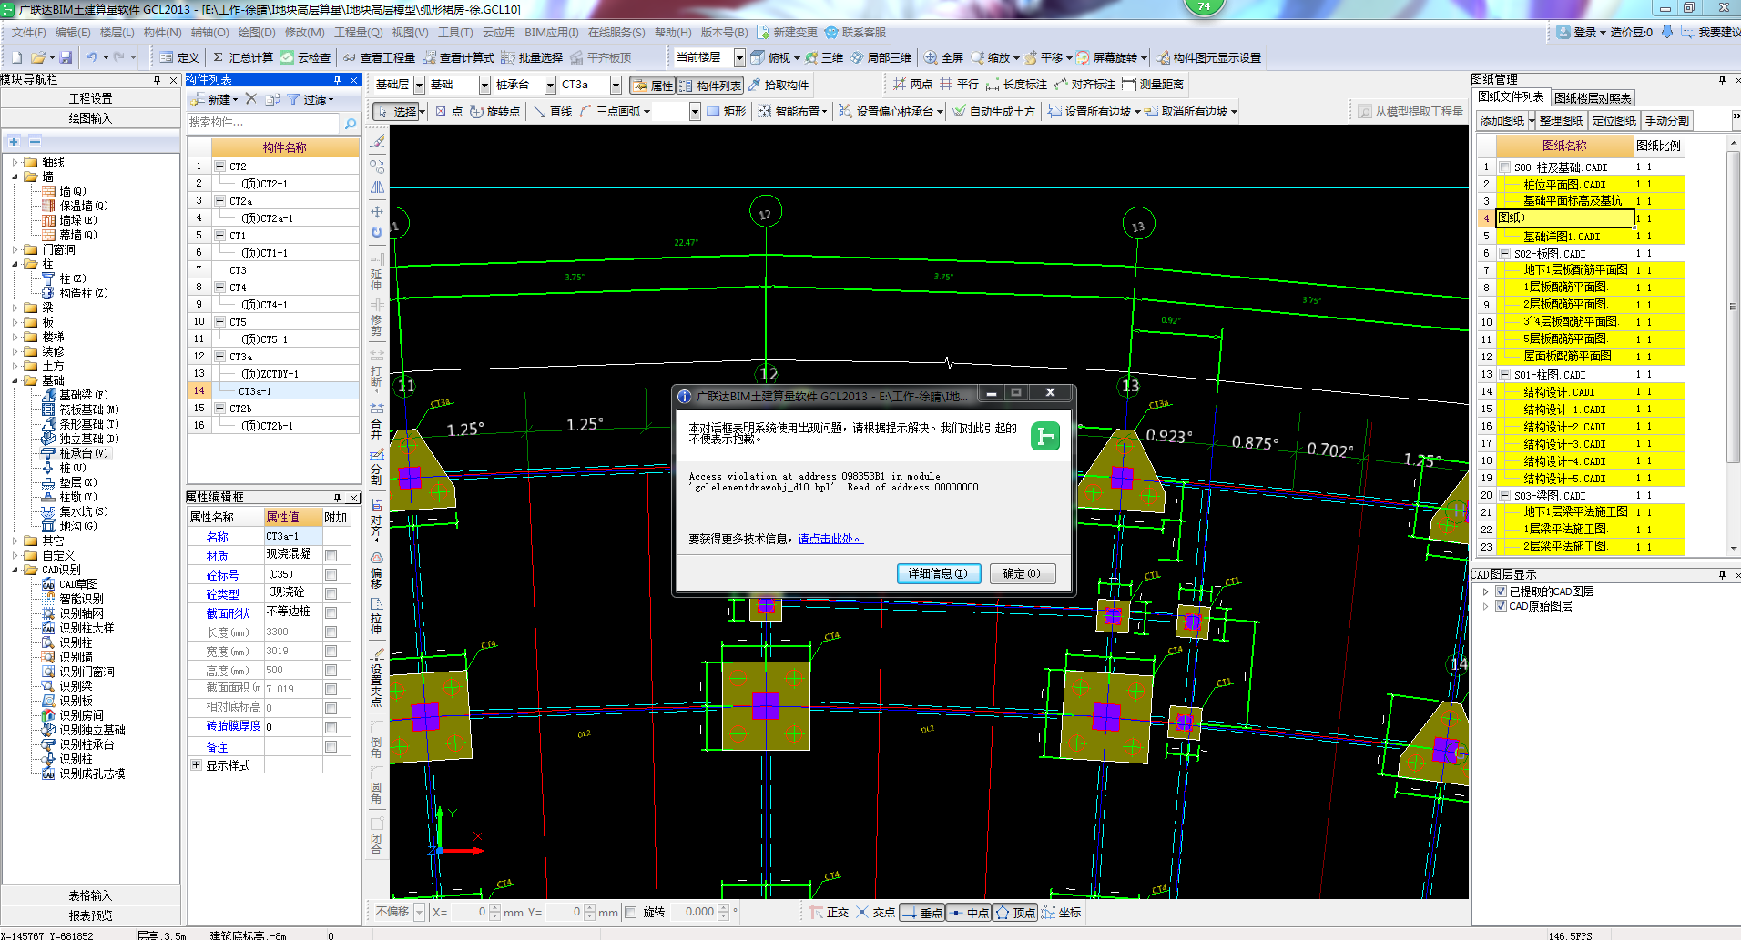Switch to 图纸楼层对照表 tab
The height and width of the screenshot is (940, 1741).
pyautogui.click(x=1593, y=98)
